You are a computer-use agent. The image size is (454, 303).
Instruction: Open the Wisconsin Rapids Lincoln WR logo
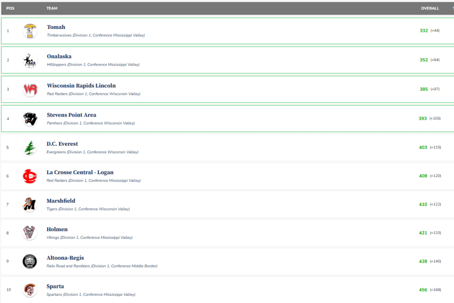point(30,89)
